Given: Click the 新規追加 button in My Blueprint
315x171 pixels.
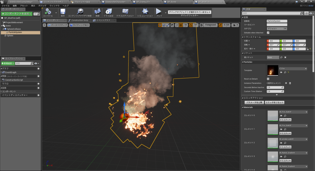Looking at the screenshot, I should click(x=8, y=63).
